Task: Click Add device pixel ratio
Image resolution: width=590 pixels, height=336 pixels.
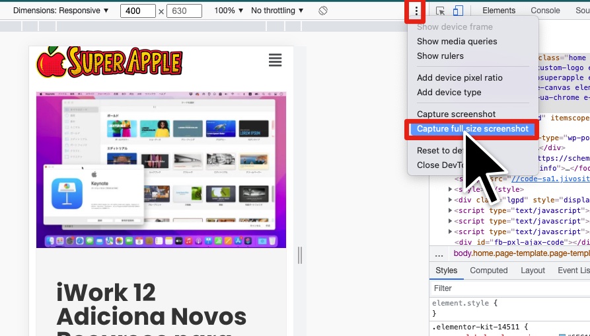Action: coord(459,78)
